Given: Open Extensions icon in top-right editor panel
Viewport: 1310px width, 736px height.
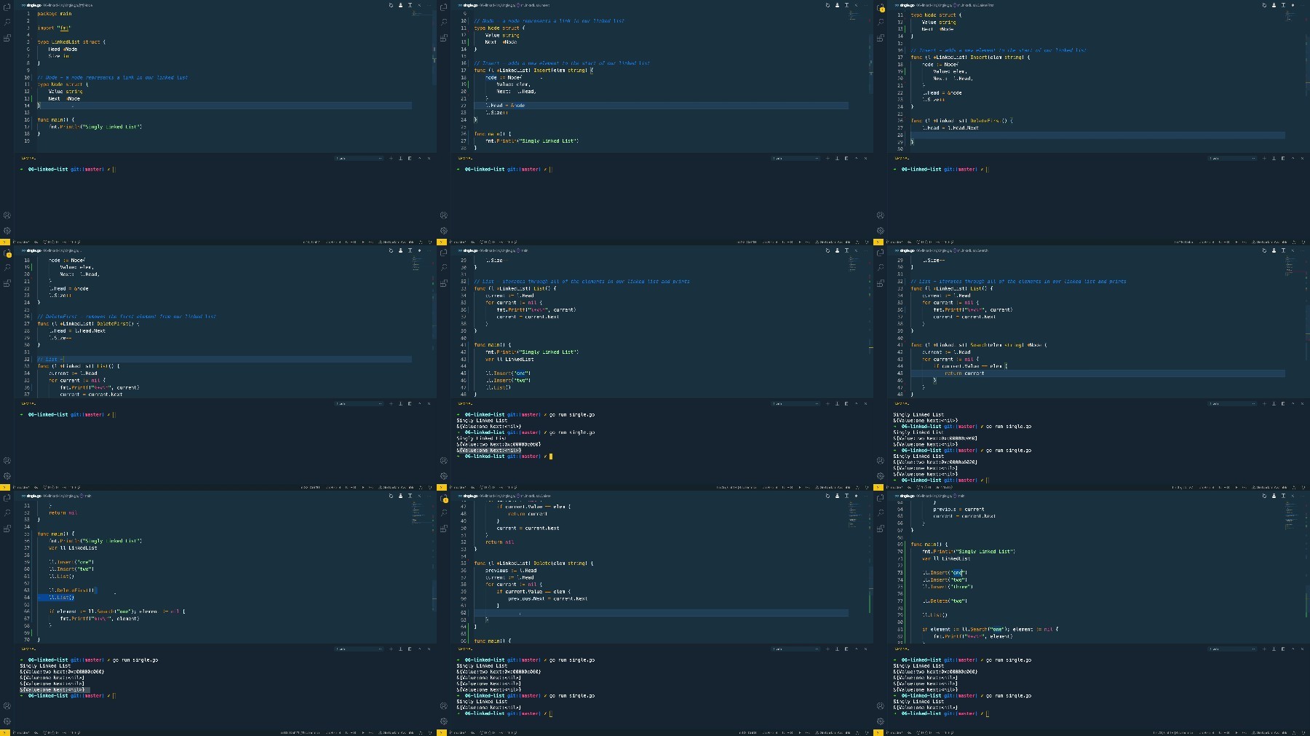Looking at the screenshot, I should pyautogui.click(x=881, y=37).
